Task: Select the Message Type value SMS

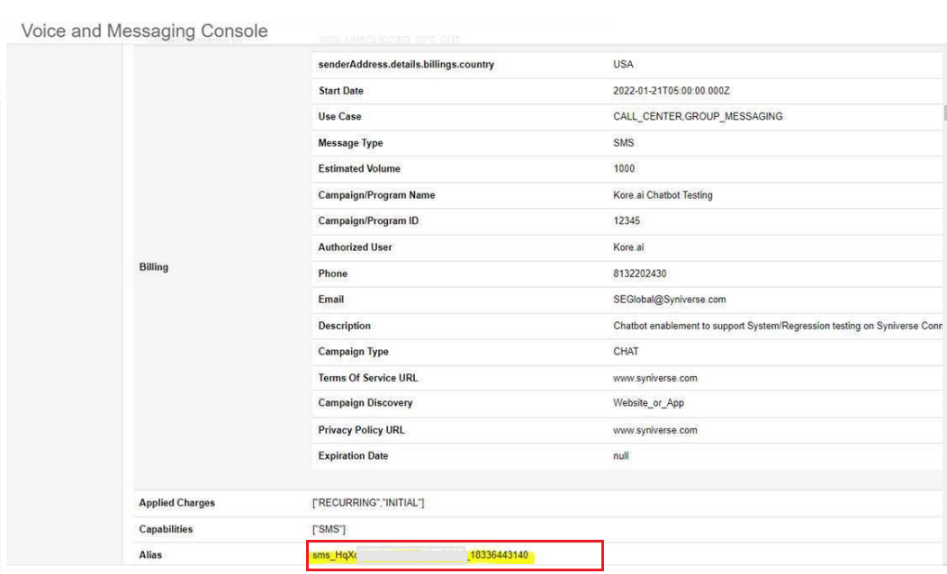Action: [x=624, y=142]
